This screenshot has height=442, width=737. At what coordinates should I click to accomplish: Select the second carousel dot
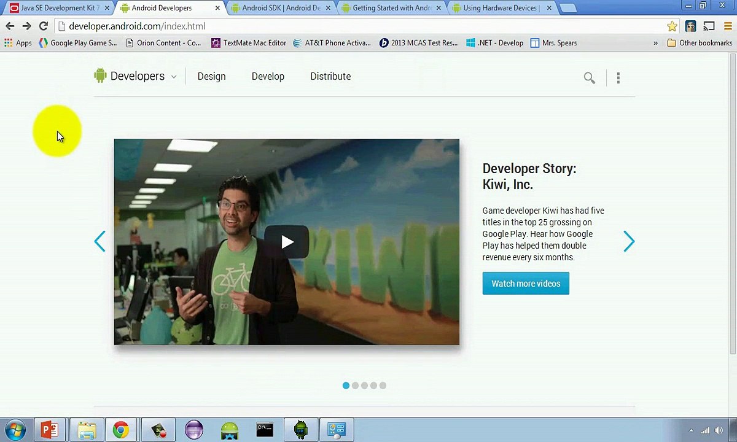point(355,386)
